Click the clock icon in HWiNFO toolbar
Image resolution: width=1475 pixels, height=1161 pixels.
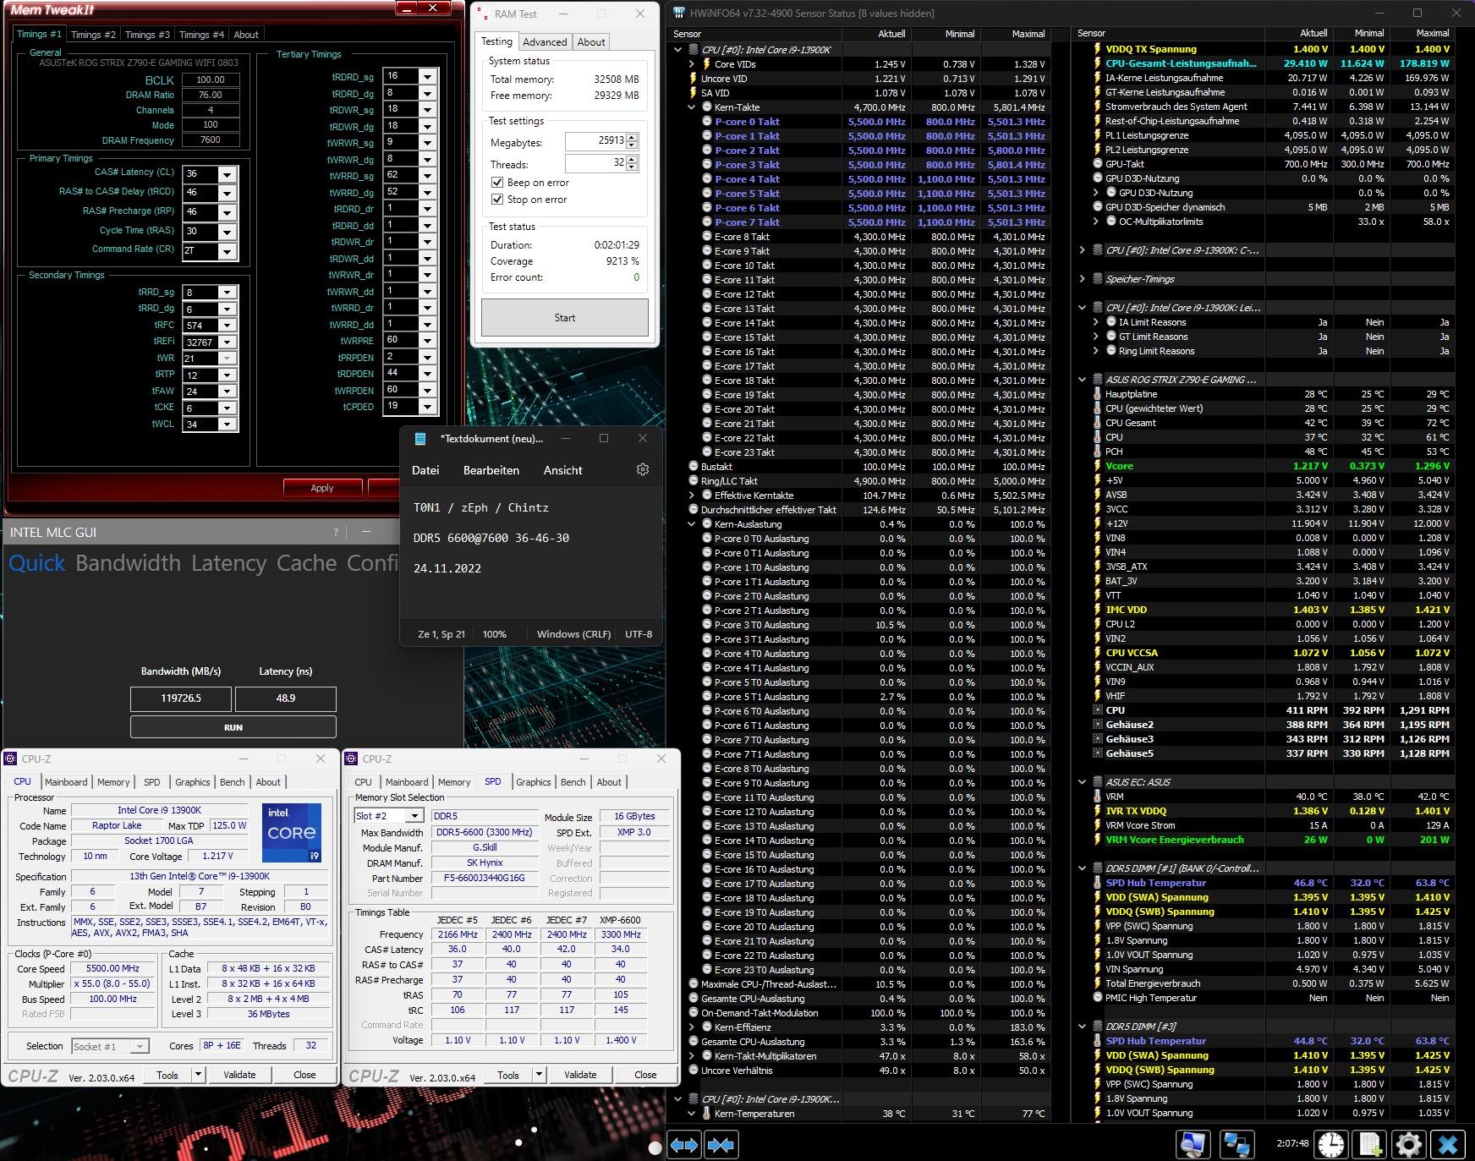coord(1331,1144)
